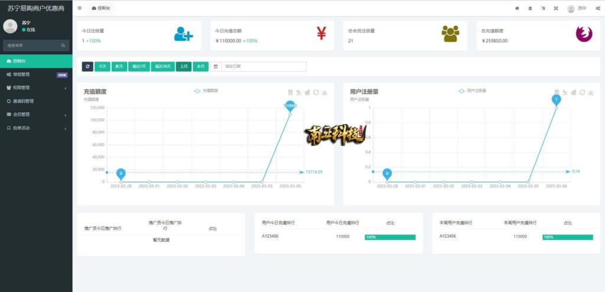Open the 苏宁 user dropdown in top bar
The height and width of the screenshot is (292, 605).
tap(577, 8)
